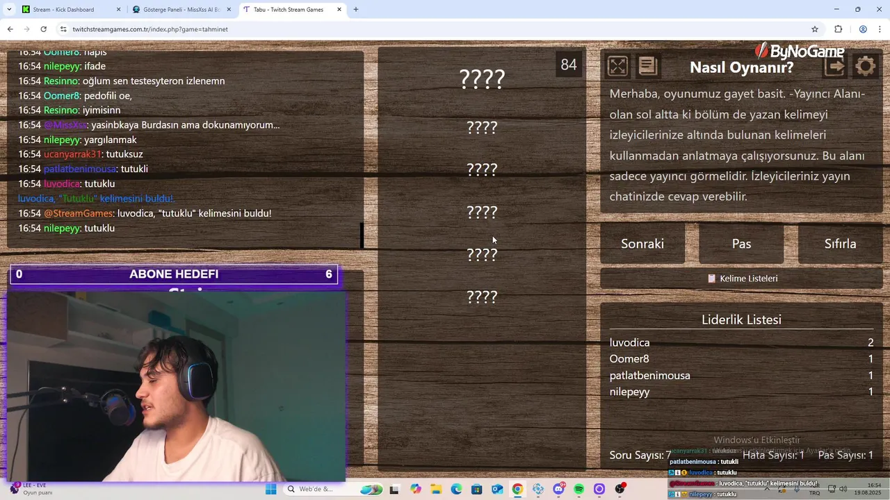Click the Pas button

tap(741, 244)
